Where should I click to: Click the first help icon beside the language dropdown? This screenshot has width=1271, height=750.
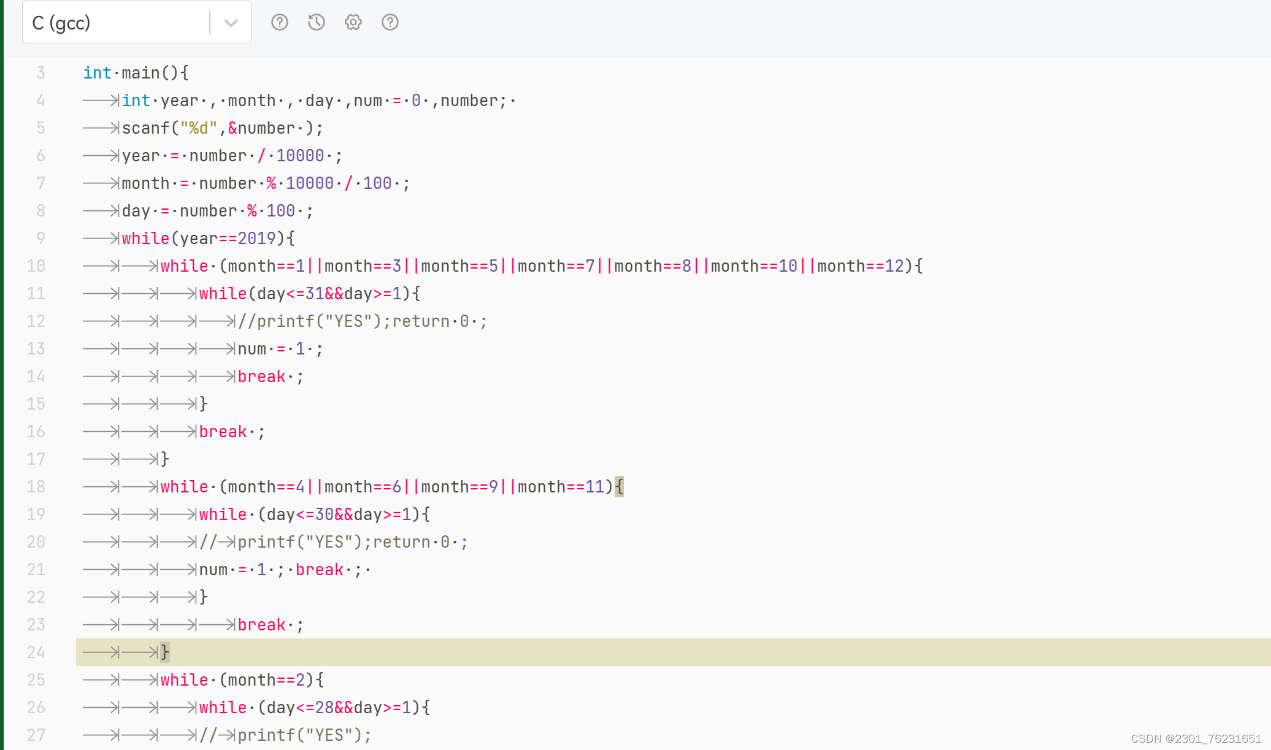(280, 23)
